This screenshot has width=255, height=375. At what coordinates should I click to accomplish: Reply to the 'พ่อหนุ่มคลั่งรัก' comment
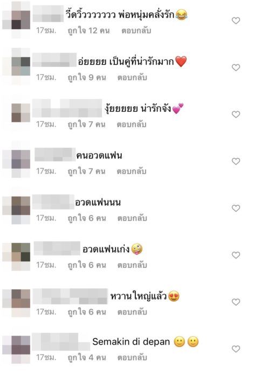[136, 31]
